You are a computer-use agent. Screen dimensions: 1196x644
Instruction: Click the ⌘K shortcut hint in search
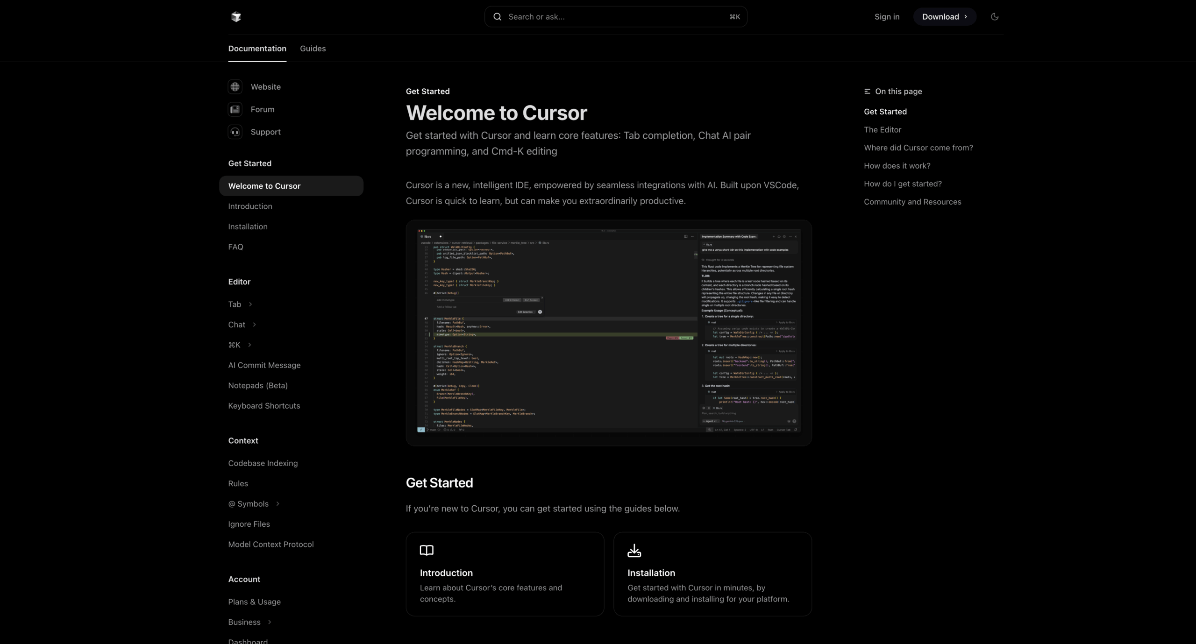pyautogui.click(x=734, y=17)
